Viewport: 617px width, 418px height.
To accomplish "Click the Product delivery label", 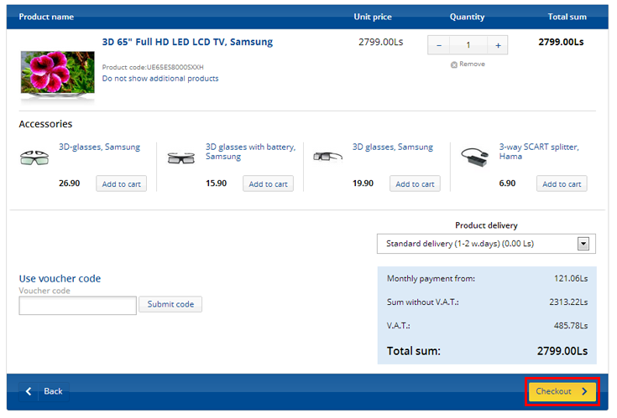I will click(x=486, y=225).
